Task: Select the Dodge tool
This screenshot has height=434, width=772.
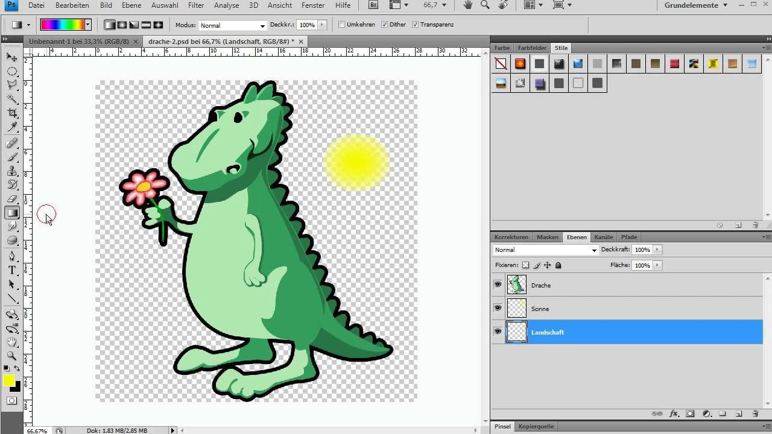Action: (11, 227)
